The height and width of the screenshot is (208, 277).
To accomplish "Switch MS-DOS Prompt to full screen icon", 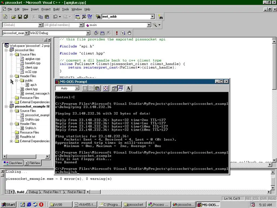I will click(x=106, y=88).
